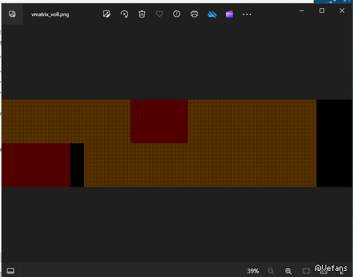This screenshot has width=353, height=277.
Task: Click the 39% zoom level indicator
Action: point(253,271)
